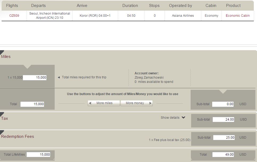Click the Departs column header
Image resolution: width=257 pixels, height=162 pixels.
coord(38,6)
